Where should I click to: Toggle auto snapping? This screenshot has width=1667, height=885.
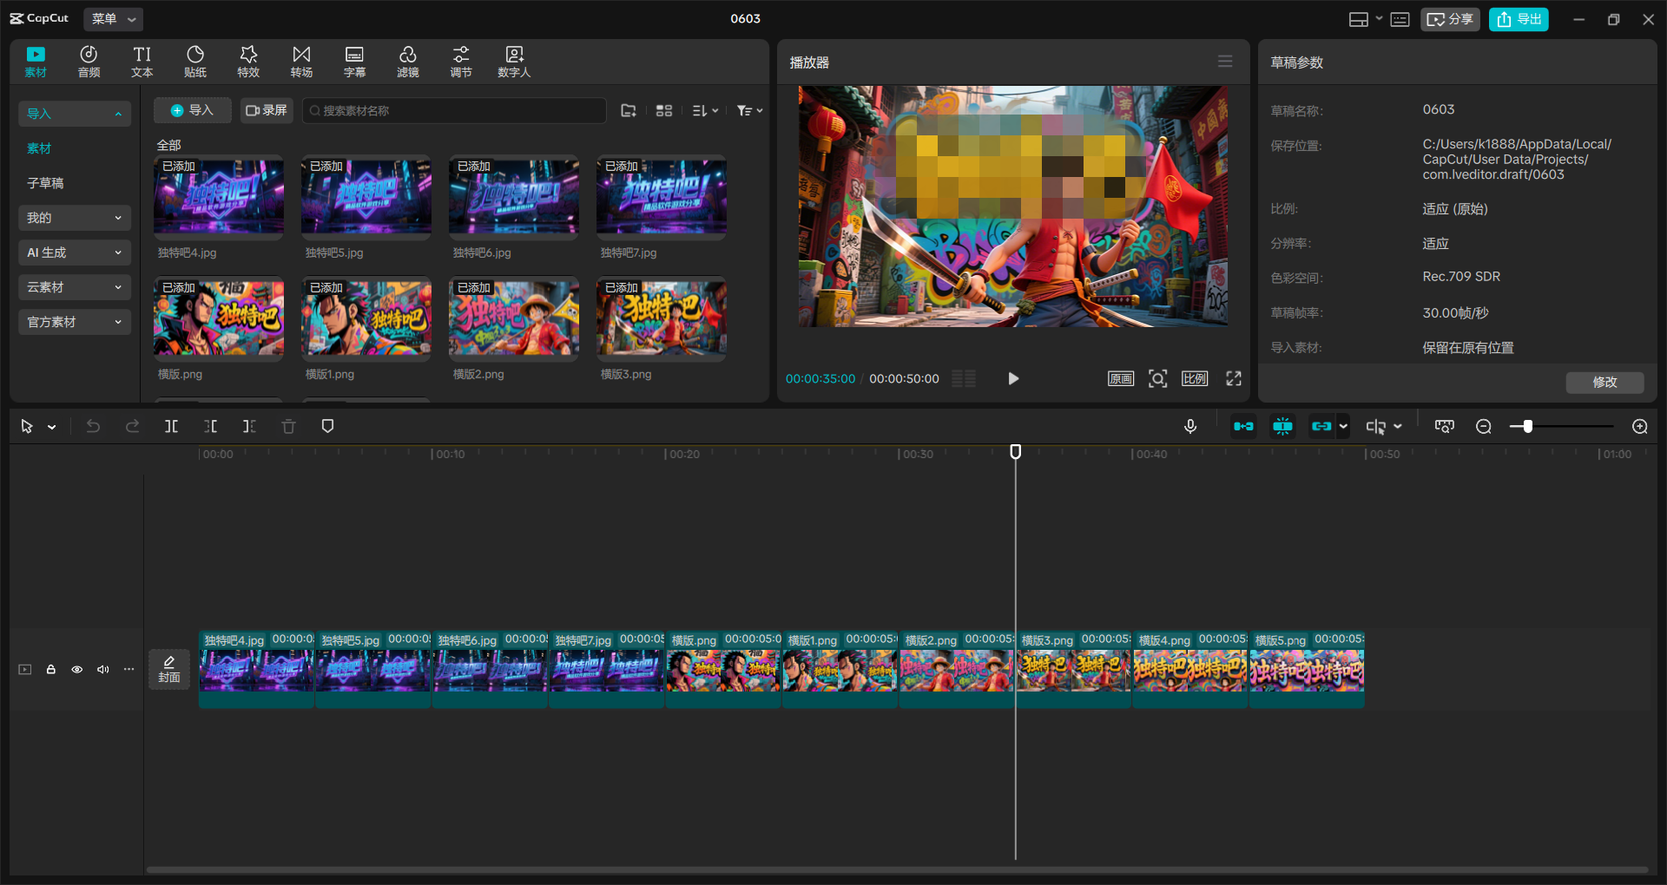(1282, 426)
